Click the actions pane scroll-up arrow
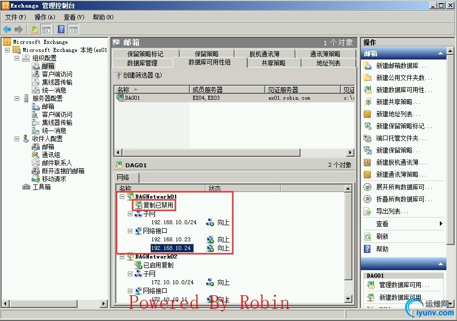 [450, 51]
